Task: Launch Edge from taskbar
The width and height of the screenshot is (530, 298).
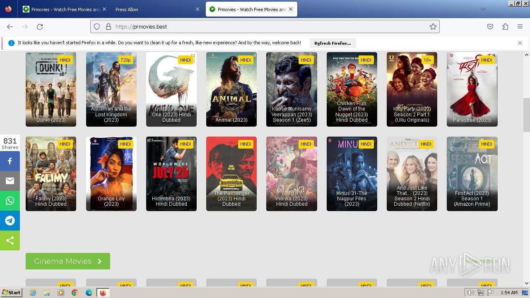Action: (89, 293)
